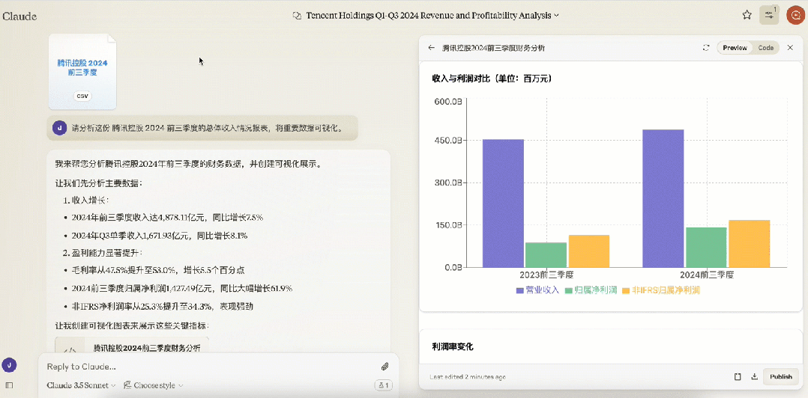
Task: Click the flask badge showing 1 in reply box
Action: [x=384, y=385]
